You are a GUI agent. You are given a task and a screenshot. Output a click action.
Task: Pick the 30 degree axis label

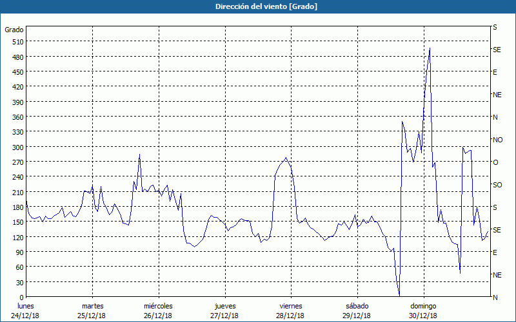tap(20, 283)
